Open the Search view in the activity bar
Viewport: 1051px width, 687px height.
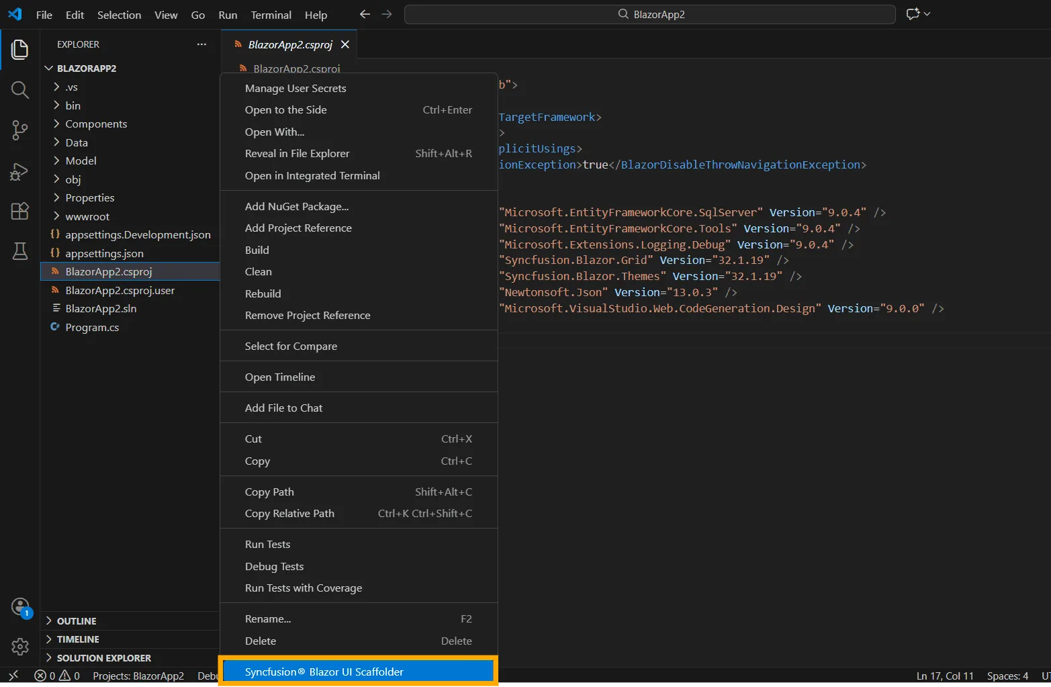[x=19, y=89]
